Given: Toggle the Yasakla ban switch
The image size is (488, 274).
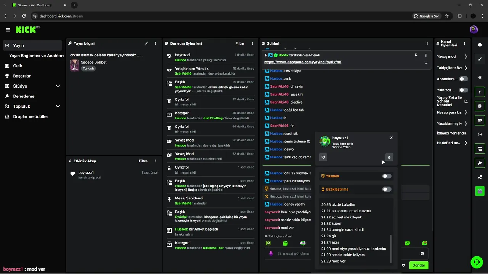Looking at the screenshot, I should coord(387,176).
